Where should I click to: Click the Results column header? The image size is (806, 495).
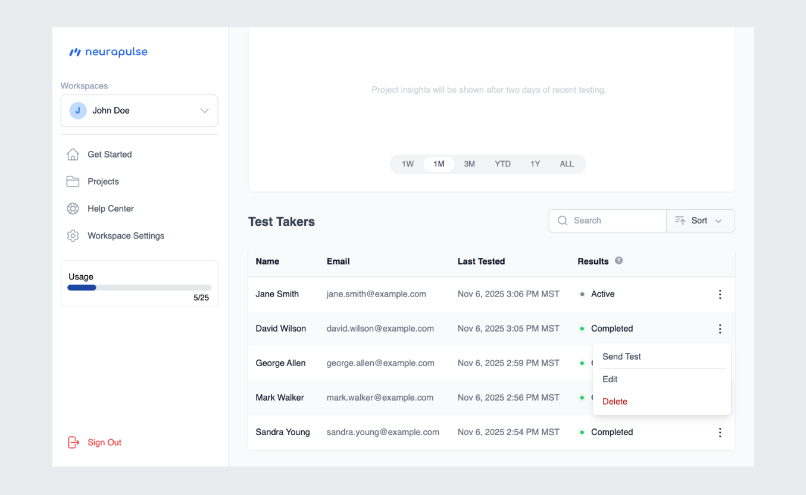coord(593,261)
